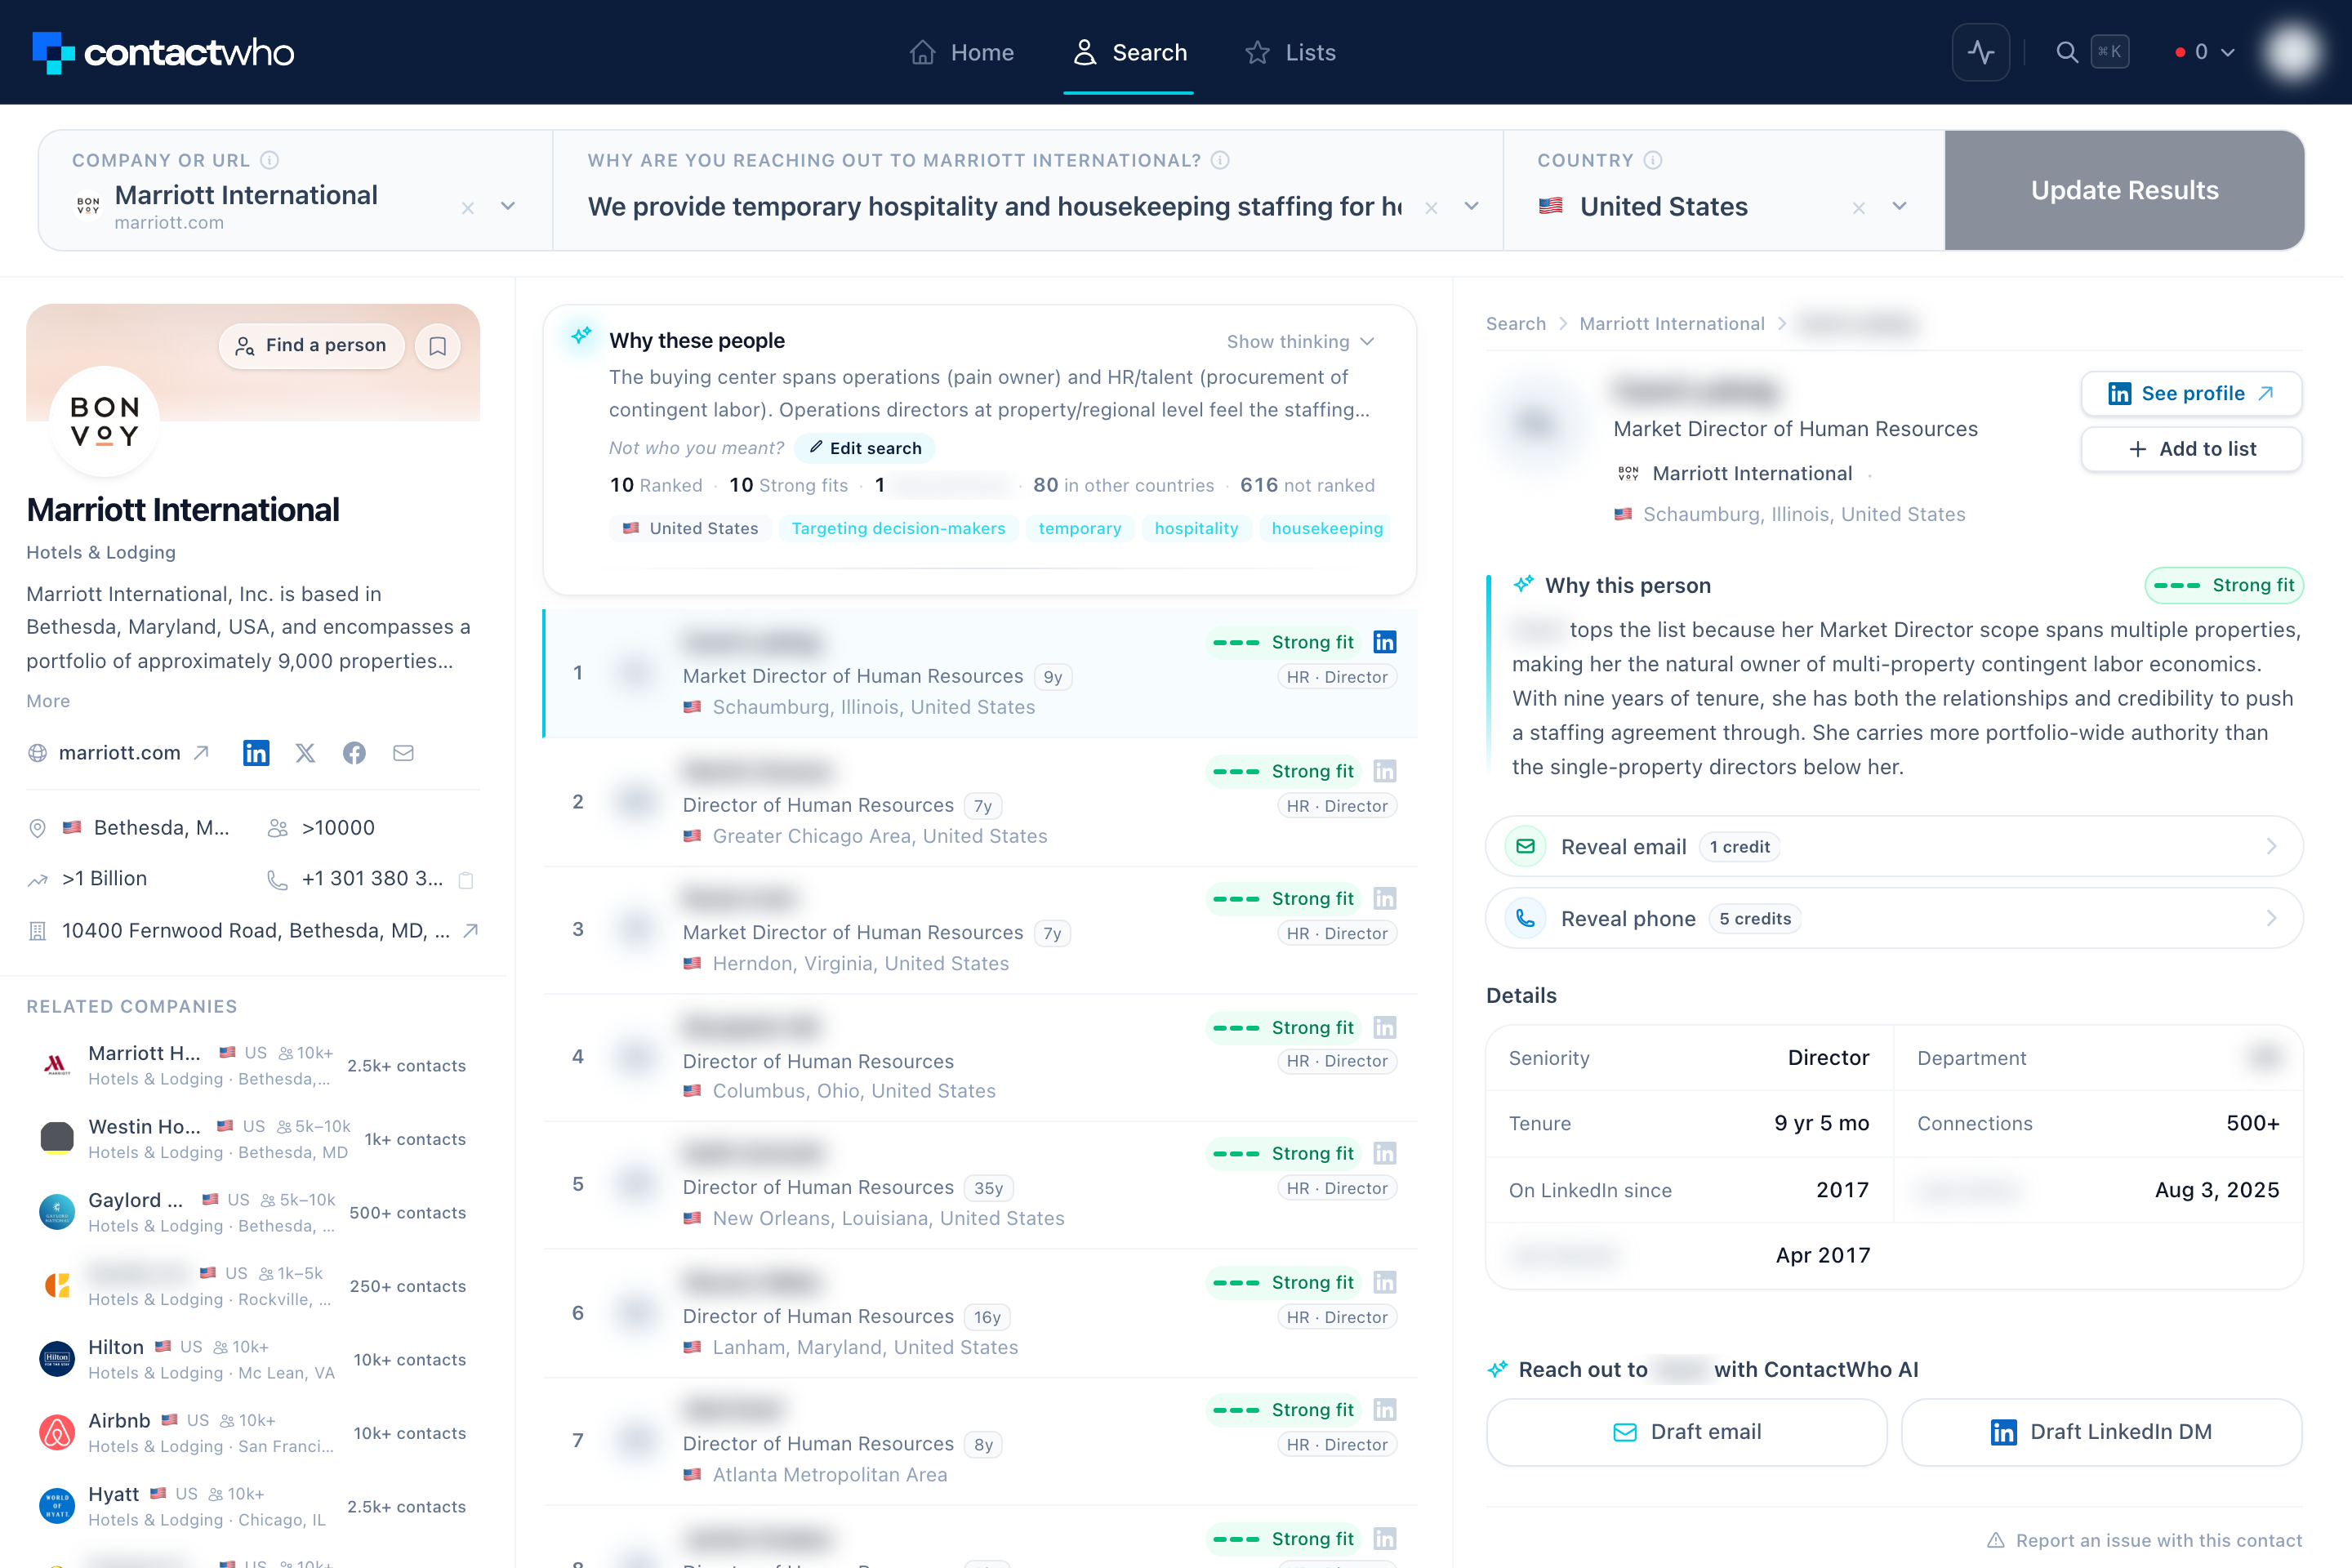The height and width of the screenshot is (1568, 2352).
Task: Open company address external link arrow
Action: pos(471,931)
